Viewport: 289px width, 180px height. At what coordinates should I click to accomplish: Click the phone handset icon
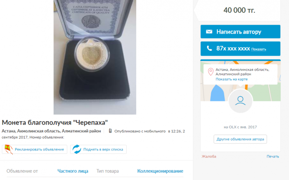(209, 48)
